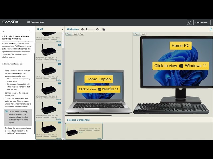Click the lab title 'Create a Home Wireless Network'
213x159 pixels.
(x=15, y=38)
